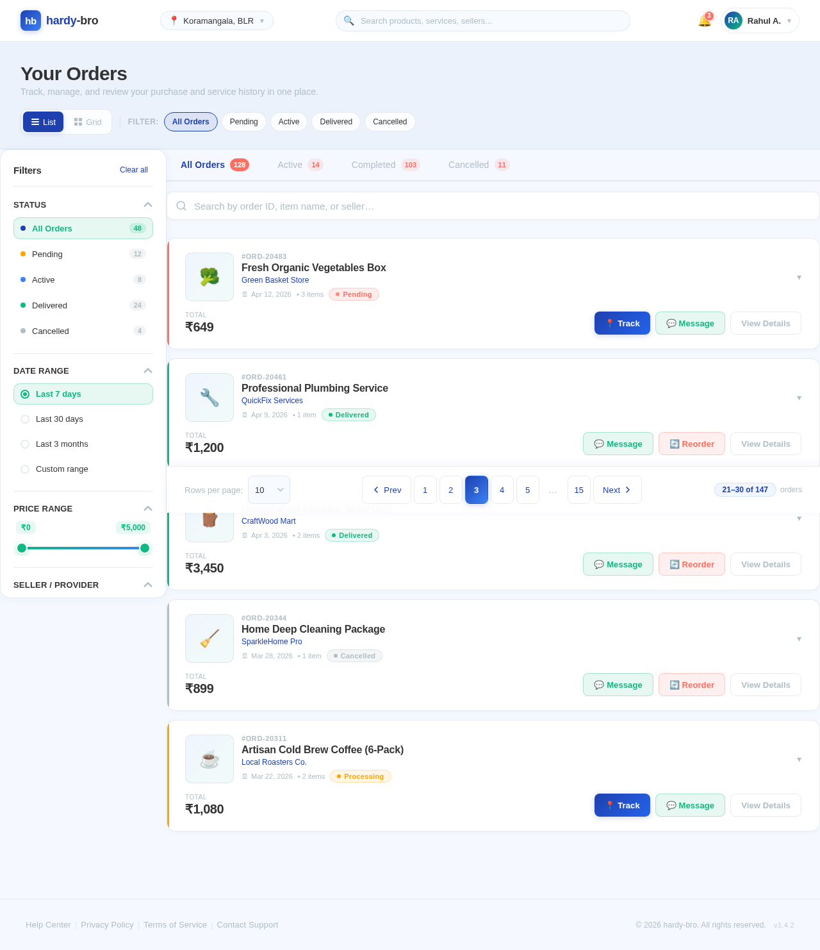
Task: Select Cancelled status in sidebar
Action: (x=83, y=331)
